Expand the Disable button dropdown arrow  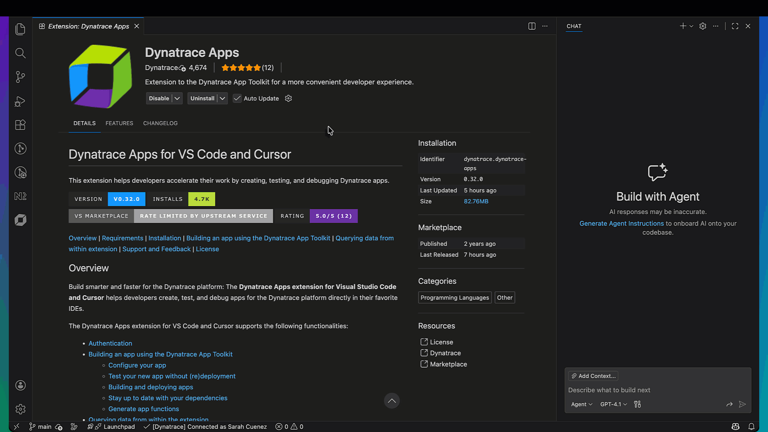pos(177,98)
